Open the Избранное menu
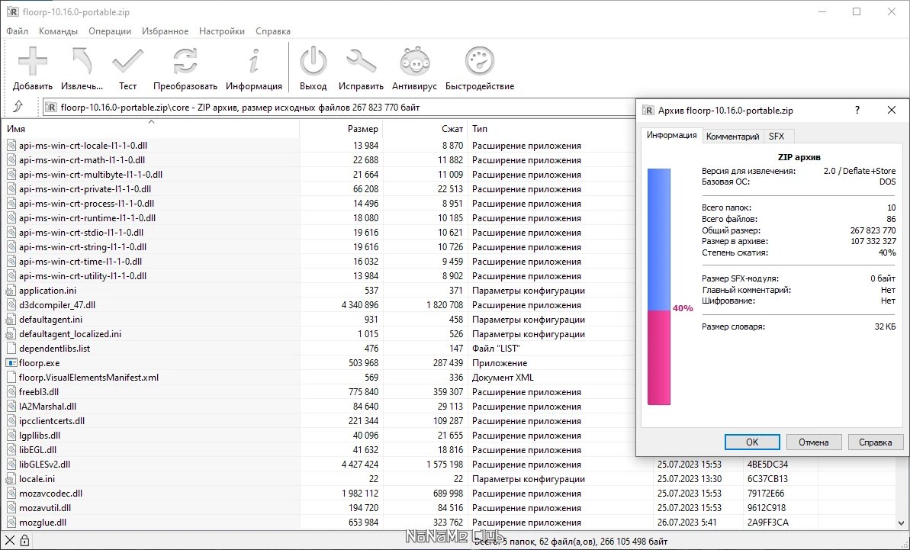 point(165,31)
